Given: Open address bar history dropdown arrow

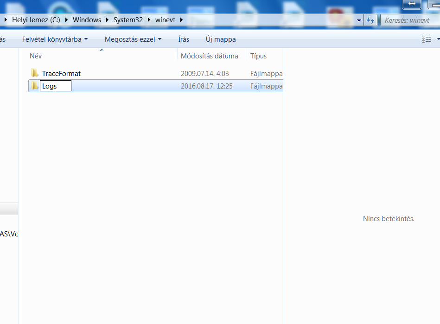Looking at the screenshot, I should tap(359, 20).
